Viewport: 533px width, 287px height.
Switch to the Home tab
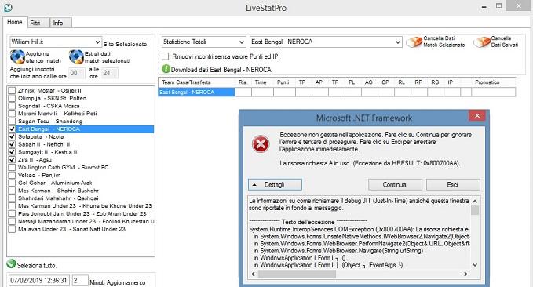(15, 22)
